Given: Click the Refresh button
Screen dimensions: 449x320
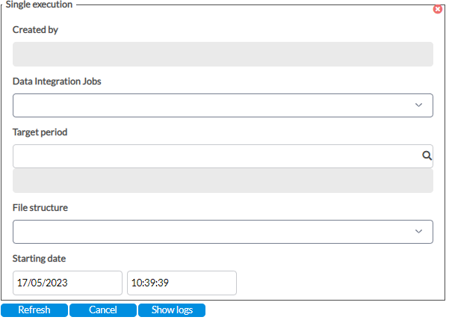Looking at the screenshot, I should click(34, 310).
